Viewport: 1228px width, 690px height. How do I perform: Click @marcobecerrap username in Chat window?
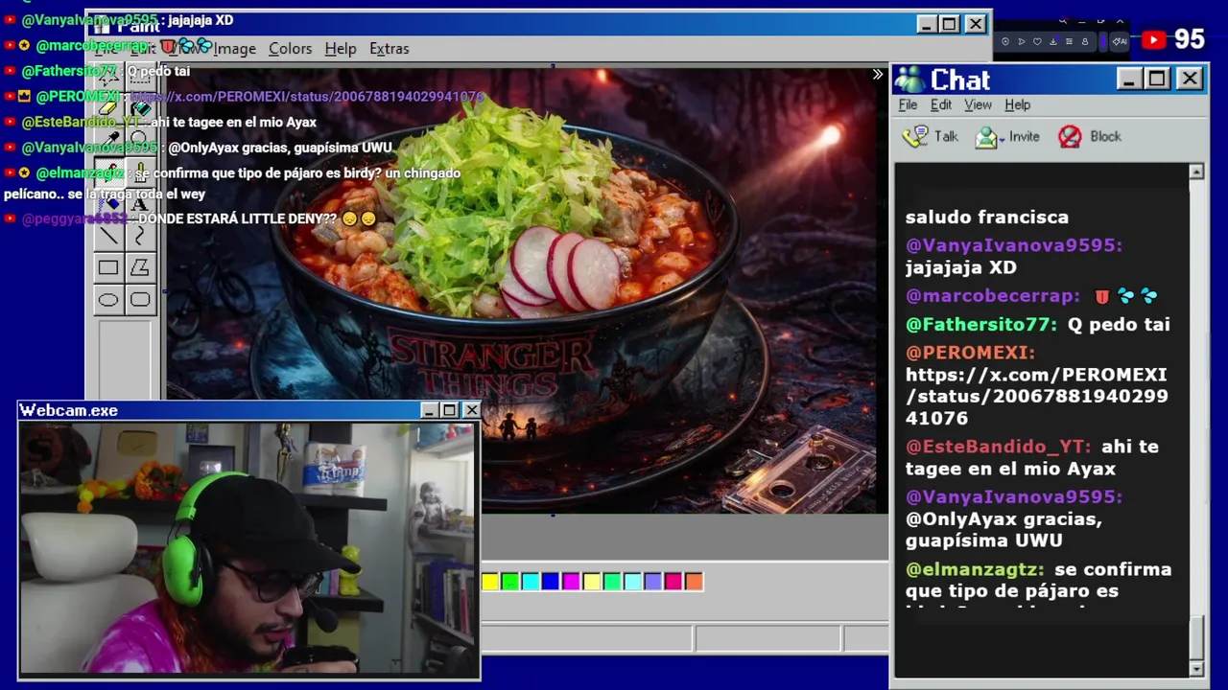click(992, 296)
